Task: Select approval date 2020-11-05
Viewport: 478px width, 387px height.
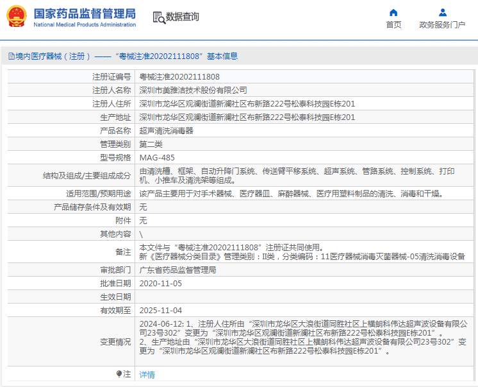Action: pyautogui.click(x=160, y=284)
